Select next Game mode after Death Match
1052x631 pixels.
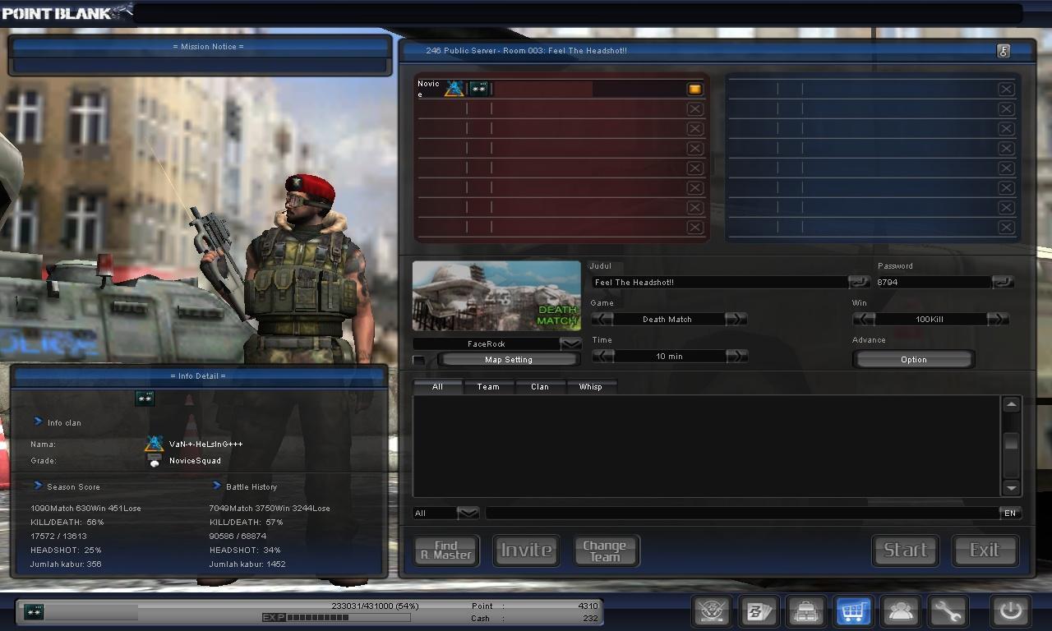tap(736, 319)
